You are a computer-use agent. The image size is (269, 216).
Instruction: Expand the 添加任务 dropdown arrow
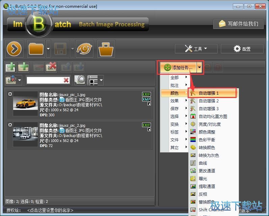(199, 67)
